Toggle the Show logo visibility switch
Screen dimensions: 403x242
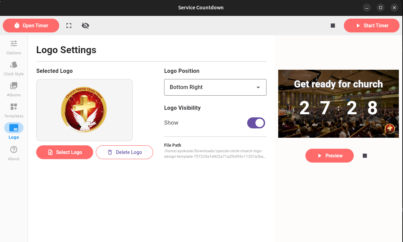256,123
